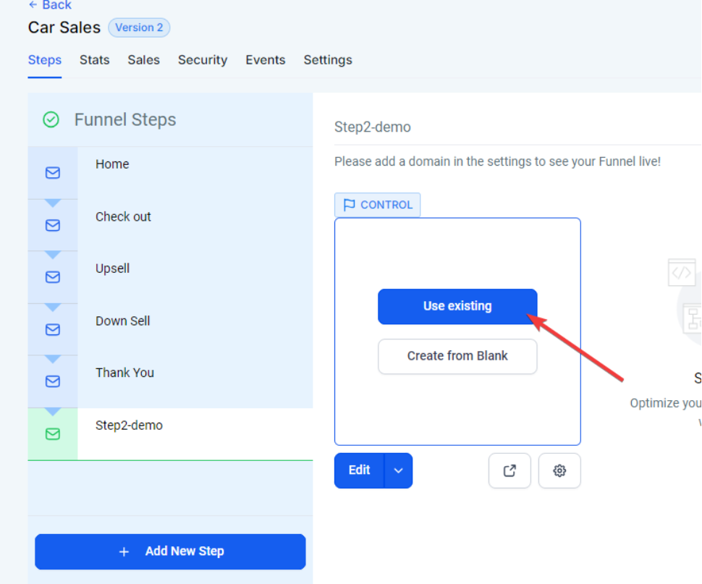The height and width of the screenshot is (584, 702).
Task: Open step preview in new tab icon
Action: [509, 470]
